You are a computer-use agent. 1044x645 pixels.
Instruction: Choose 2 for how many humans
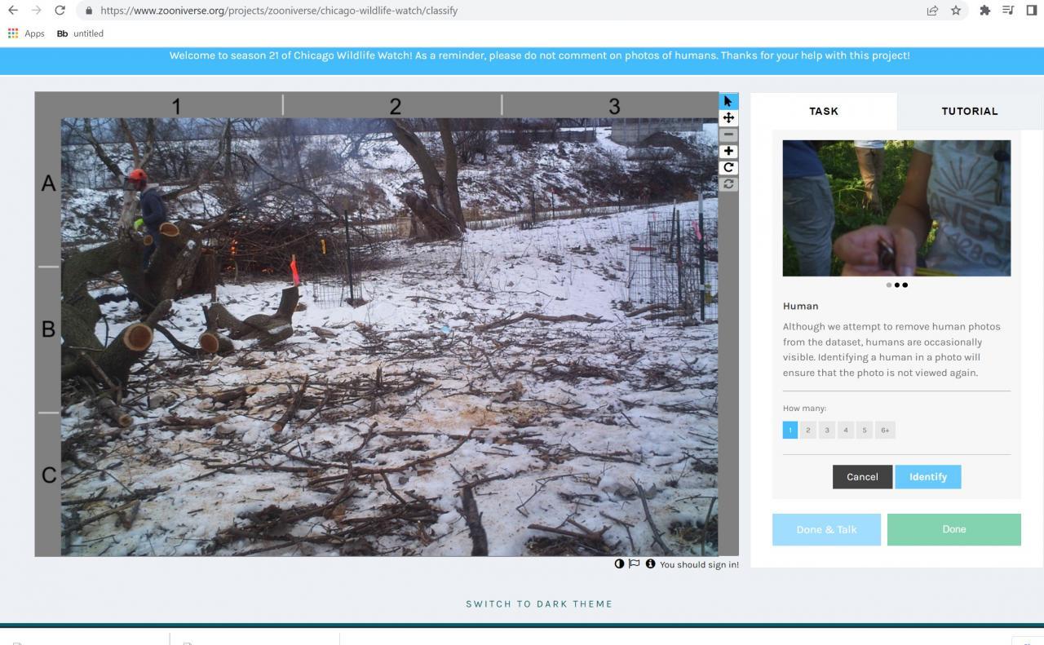[x=807, y=430]
